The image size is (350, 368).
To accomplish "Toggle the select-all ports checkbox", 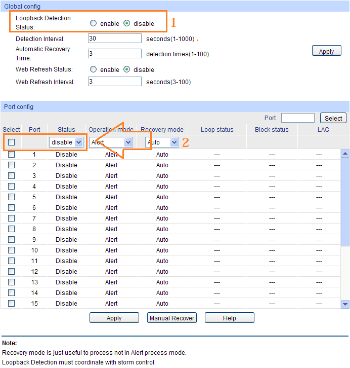I will click(11, 142).
